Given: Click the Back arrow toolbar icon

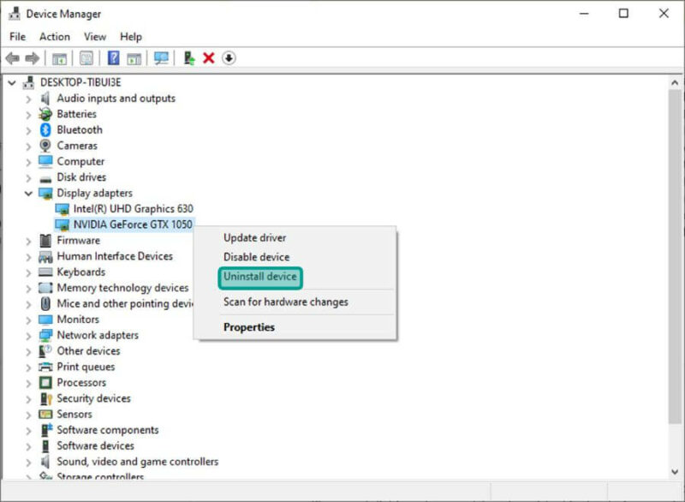Looking at the screenshot, I should (12, 58).
